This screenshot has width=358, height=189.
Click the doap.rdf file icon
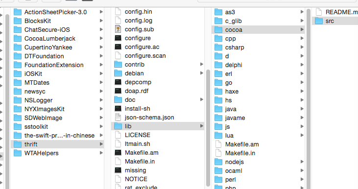[x=118, y=91]
